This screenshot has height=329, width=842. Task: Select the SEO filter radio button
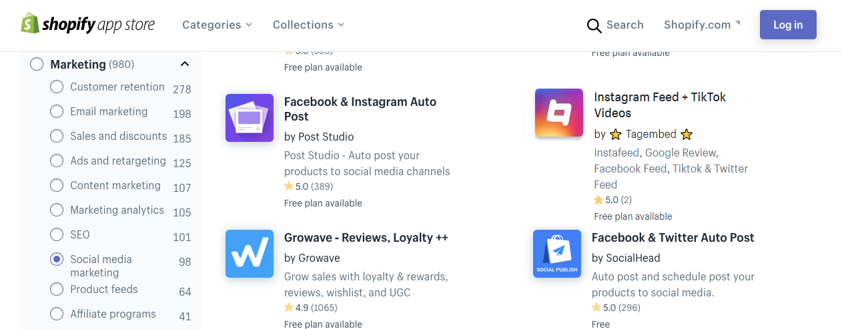tap(57, 234)
